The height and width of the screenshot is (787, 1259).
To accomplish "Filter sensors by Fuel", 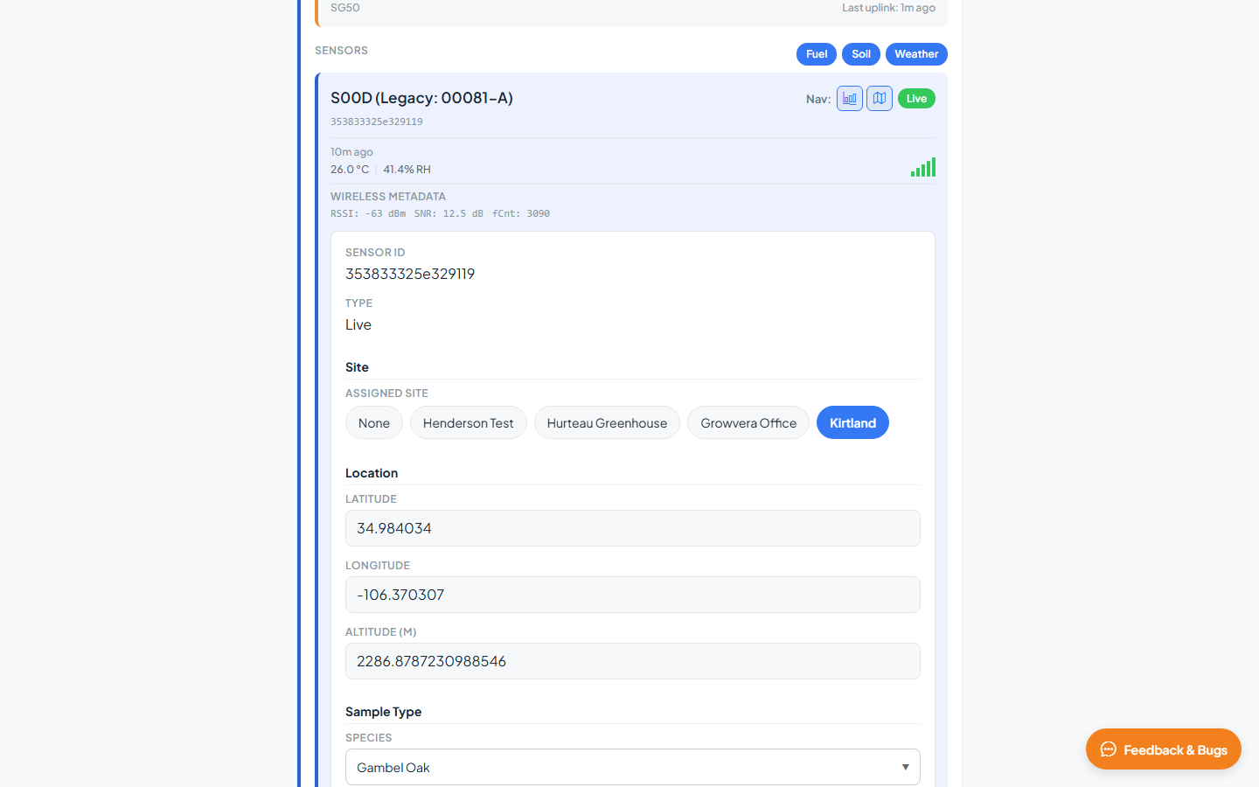I will coord(817,54).
